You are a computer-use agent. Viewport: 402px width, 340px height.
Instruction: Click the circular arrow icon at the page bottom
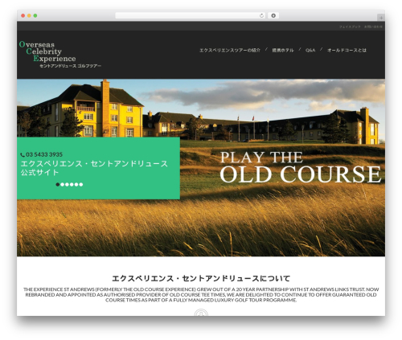tap(201, 313)
